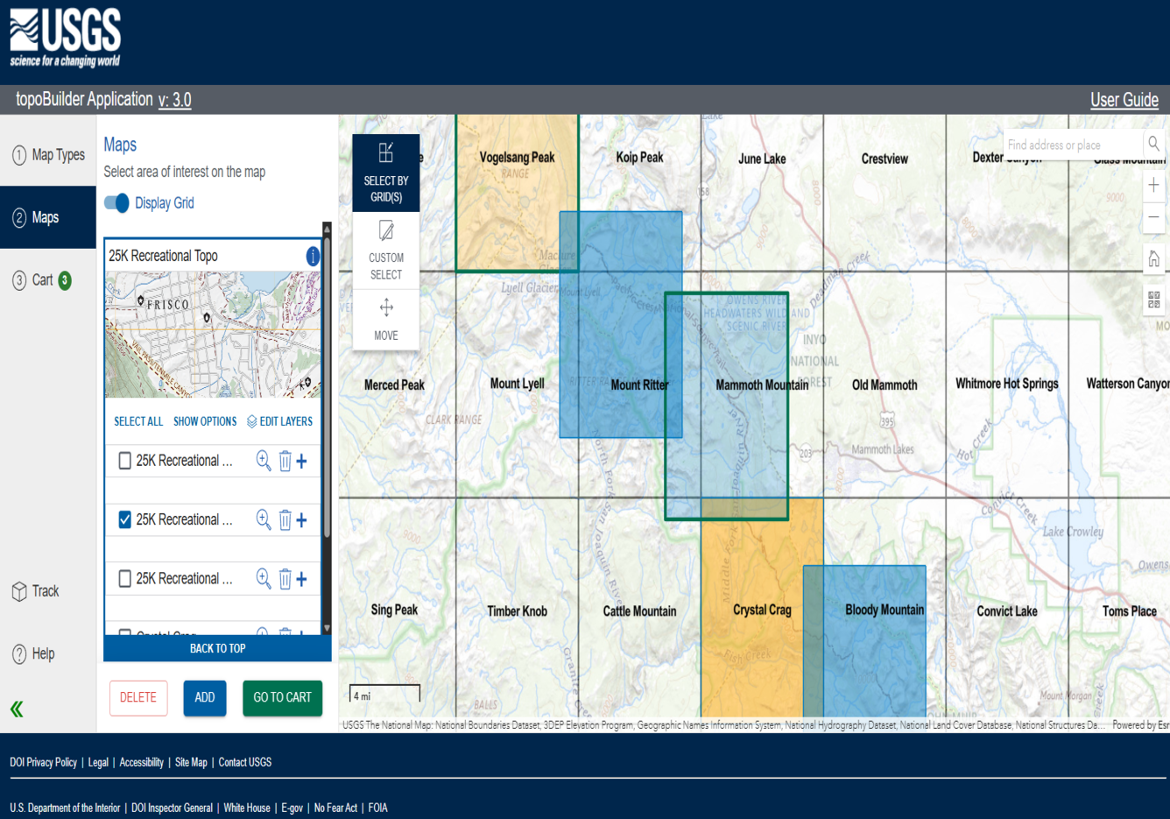Activate the Move tool on the map
The image size is (1170, 819).
[385, 317]
